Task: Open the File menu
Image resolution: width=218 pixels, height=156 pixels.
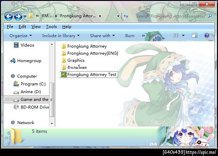Action: point(10,26)
